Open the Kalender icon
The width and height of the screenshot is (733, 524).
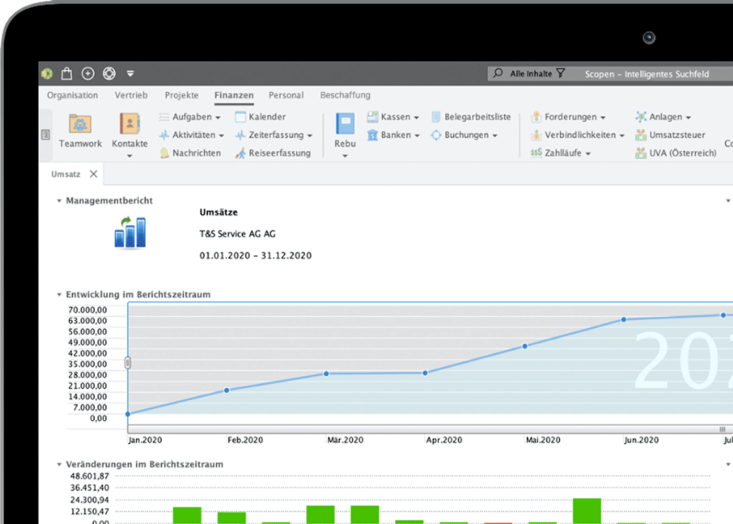(240, 117)
